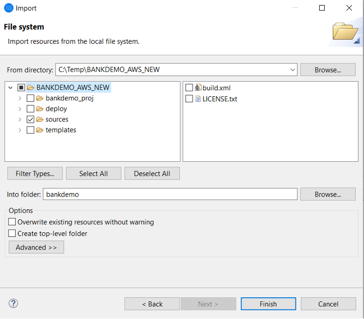This screenshot has width=364, height=319.
Task: Click the Into folder text field
Action: tap(170, 194)
